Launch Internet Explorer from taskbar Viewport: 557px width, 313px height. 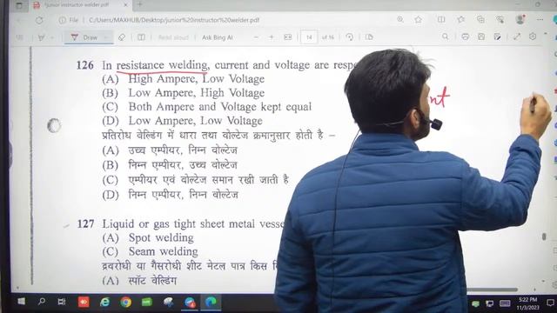(104, 302)
